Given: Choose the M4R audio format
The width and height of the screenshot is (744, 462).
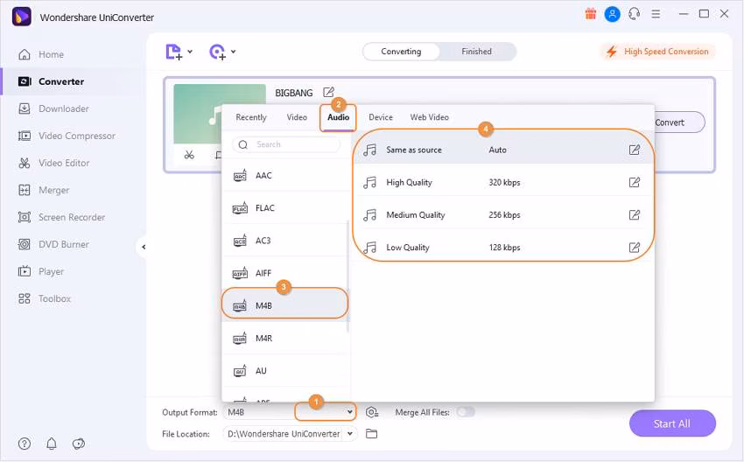Looking at the screenshot, I should (x=285, y=339).
